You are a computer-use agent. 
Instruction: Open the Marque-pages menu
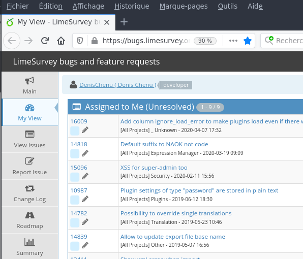pyautogui.click(x=184, y=6)
